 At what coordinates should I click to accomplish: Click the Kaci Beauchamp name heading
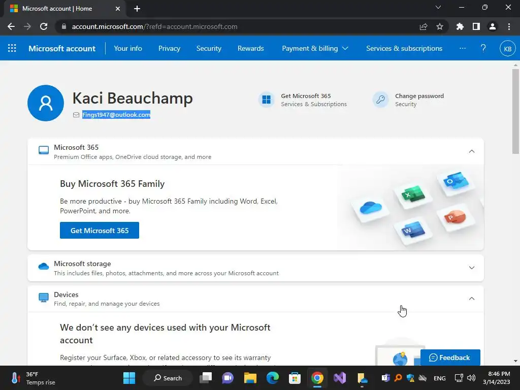[x=133, y=99]
